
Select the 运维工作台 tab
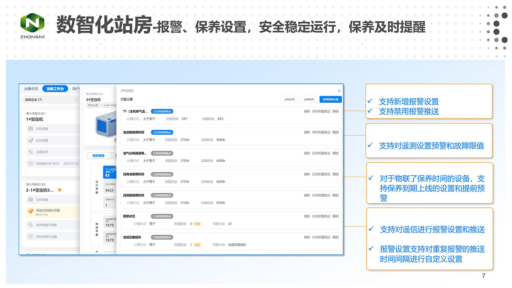tap(55, 89)
